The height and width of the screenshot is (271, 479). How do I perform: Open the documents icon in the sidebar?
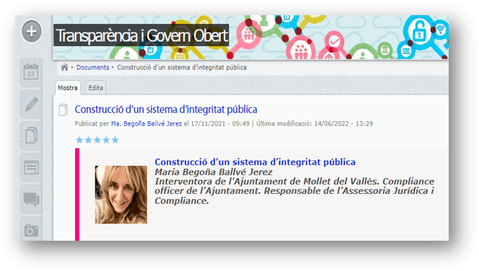31,135
